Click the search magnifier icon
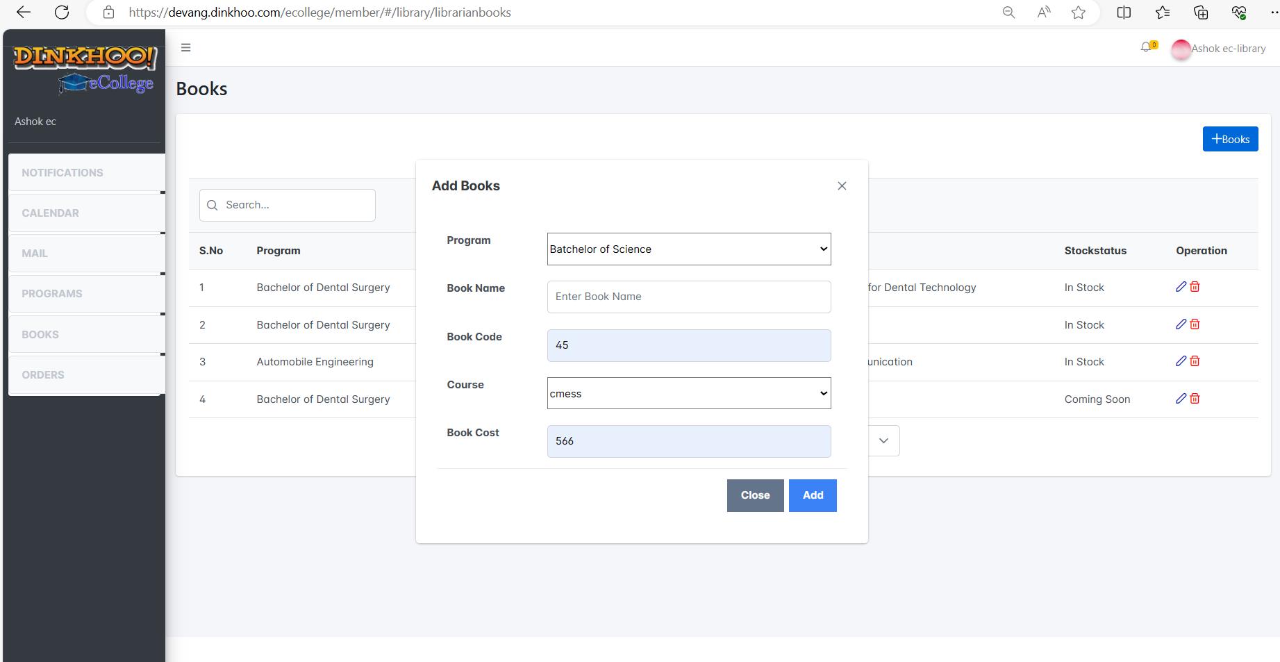The height and width of the screenshot is (662, 1280). (213, 206)
